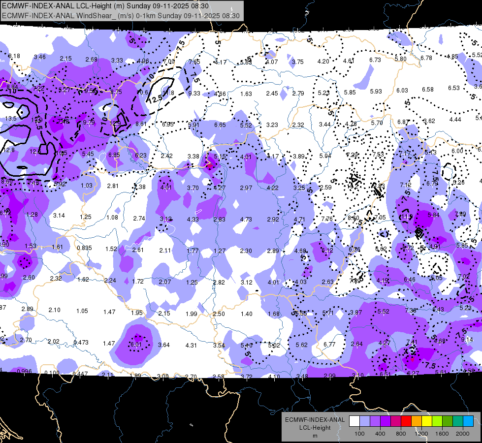Click the map value 1.63
This screenshot has width=482, height=443.
click(246, 94)
